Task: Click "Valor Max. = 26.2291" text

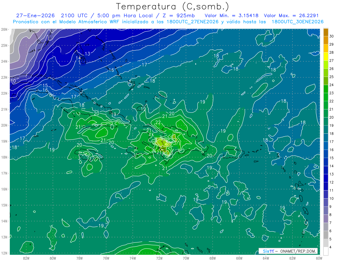Action: pos(291,16)
